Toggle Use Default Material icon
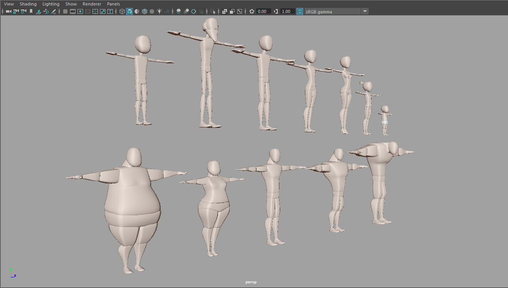The height and width of the screenshot is (288, 508). pos(137,11)
